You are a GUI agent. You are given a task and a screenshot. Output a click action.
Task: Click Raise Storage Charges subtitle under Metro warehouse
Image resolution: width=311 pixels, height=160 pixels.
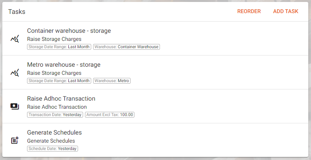tap(54, 73)
